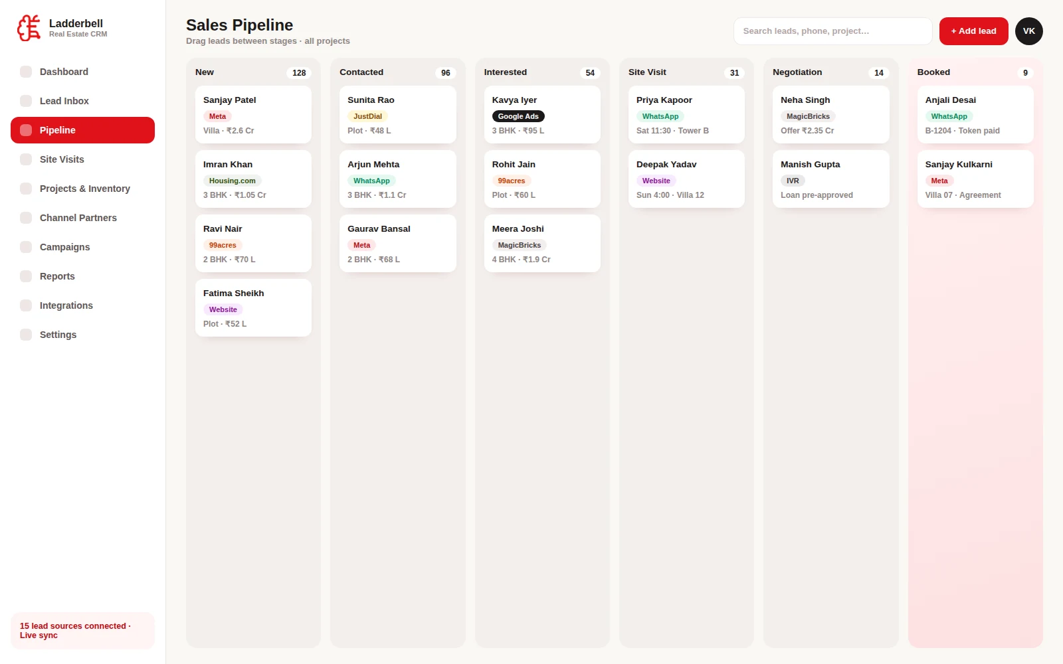Click the Interested column count 54
The height and width of the screenshot is (664, 1063).
590,73
